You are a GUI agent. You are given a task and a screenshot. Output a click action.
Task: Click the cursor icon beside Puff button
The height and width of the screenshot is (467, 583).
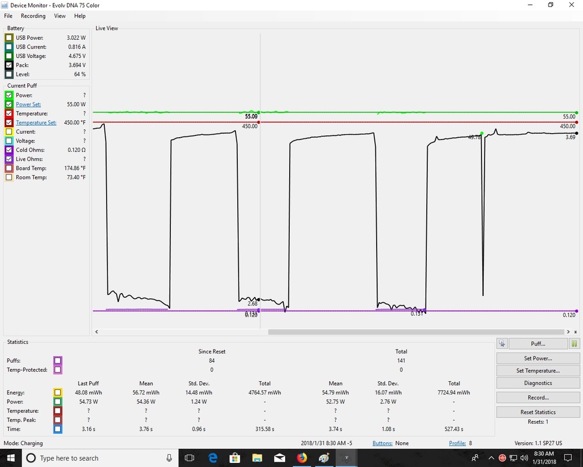click(503, 343)
